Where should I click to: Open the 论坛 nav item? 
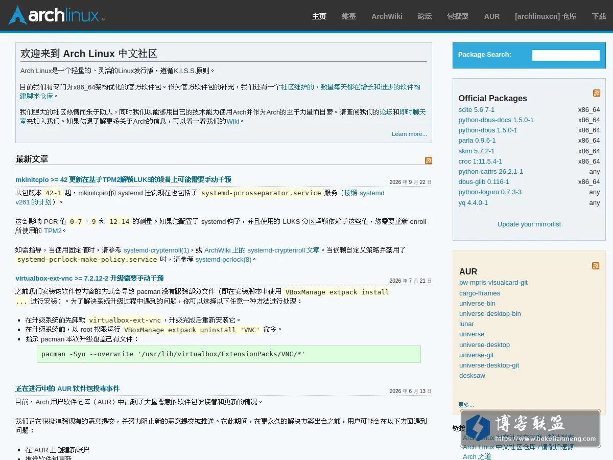pyautogui.click(x=425, y=16)
